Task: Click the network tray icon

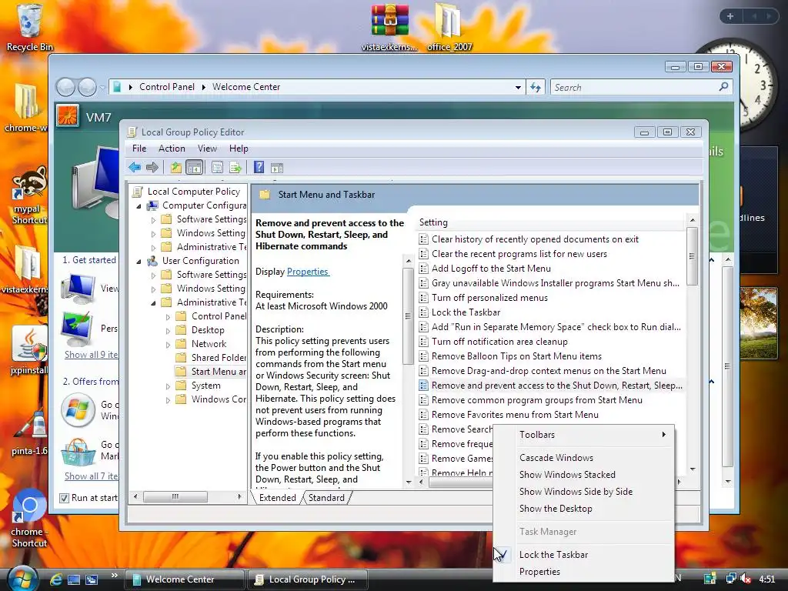Action: [731, 579]
